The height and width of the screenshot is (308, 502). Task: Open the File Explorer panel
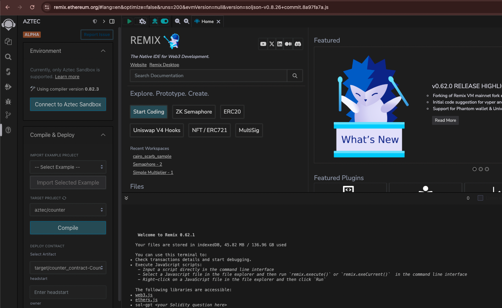click(x=8, y=42)
